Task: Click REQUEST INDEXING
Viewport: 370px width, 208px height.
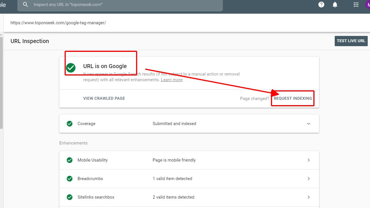Action: pos(293,98)
